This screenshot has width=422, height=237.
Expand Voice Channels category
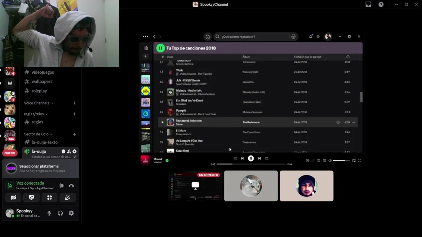click(x=38, y=103)
